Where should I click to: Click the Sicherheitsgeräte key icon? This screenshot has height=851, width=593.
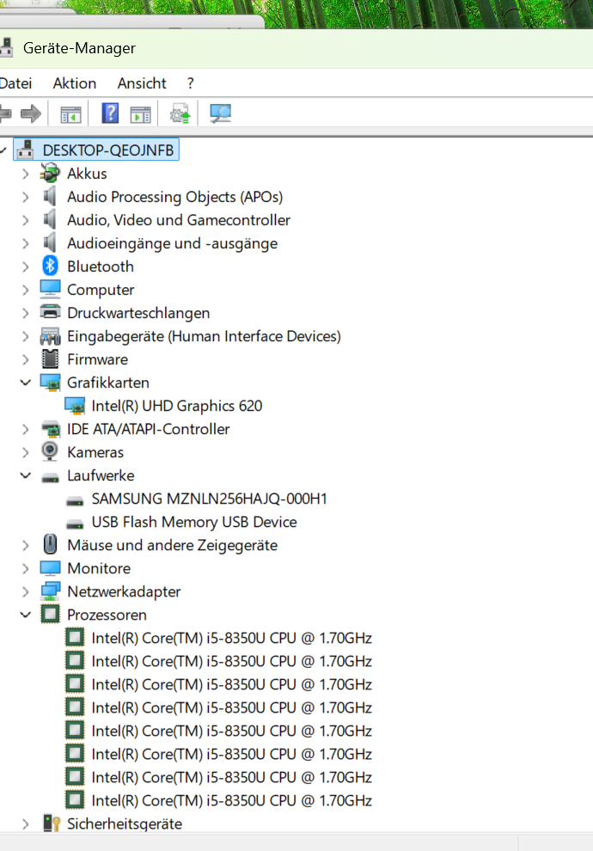click(x=51, y=823)
